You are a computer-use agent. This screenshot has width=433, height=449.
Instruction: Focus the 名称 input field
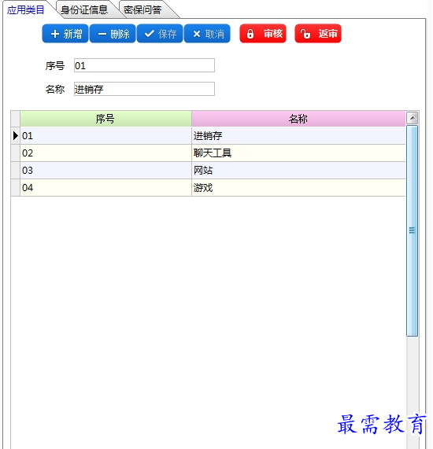coord(144,89)
